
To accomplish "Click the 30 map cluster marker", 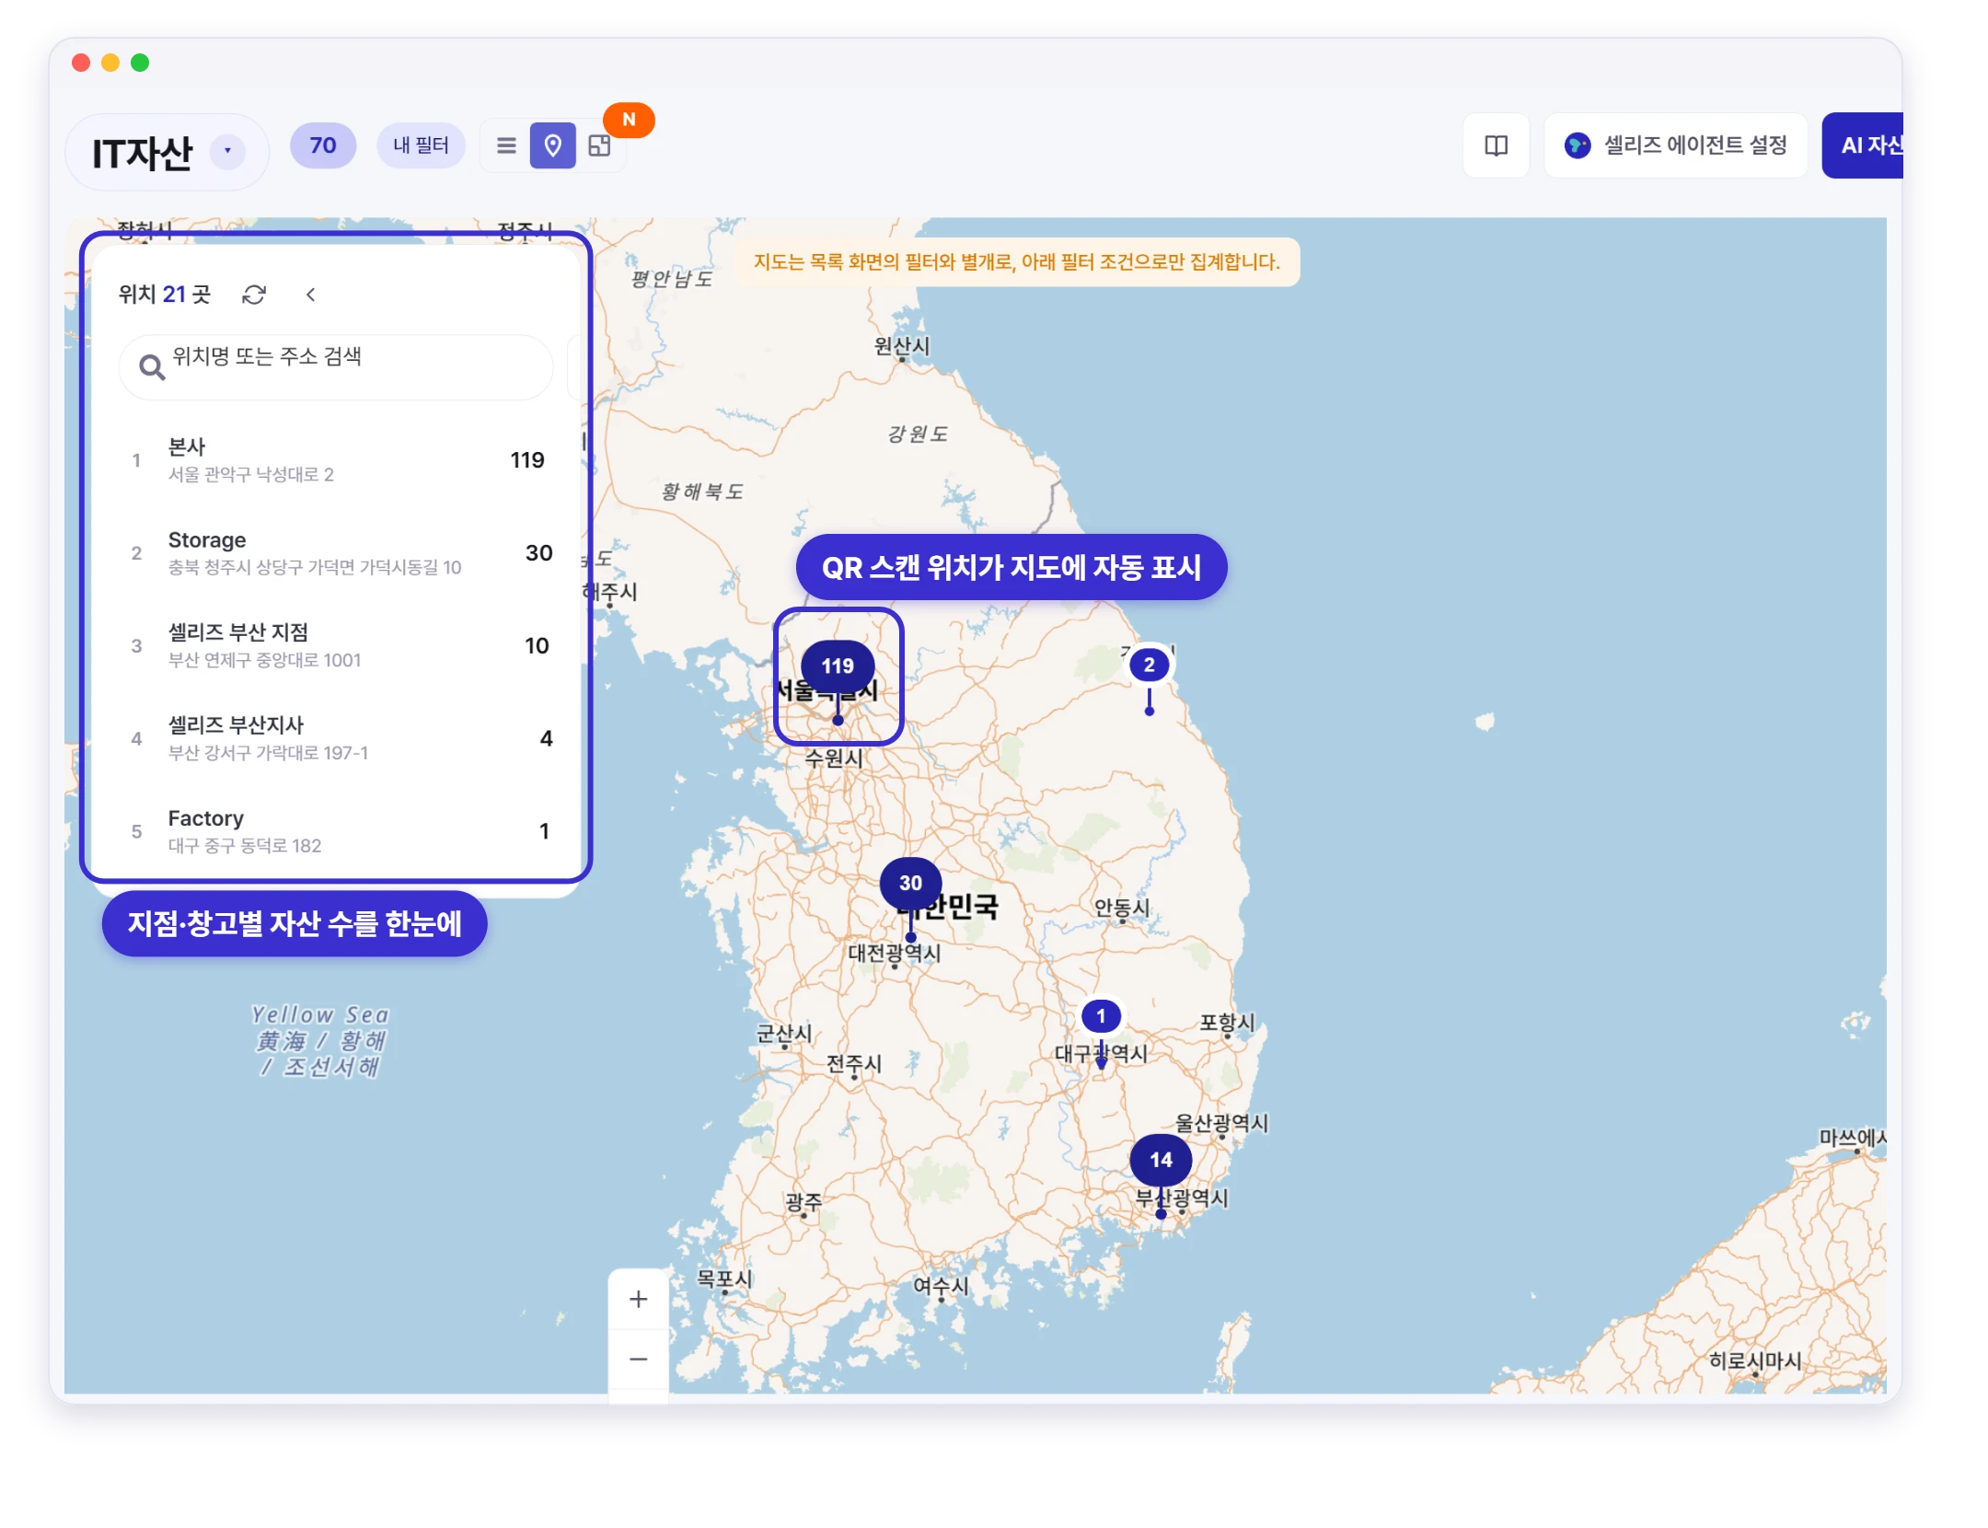I will click(910, 883).
